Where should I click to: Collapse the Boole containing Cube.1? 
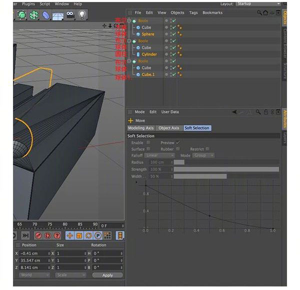(x=129, y=61)
